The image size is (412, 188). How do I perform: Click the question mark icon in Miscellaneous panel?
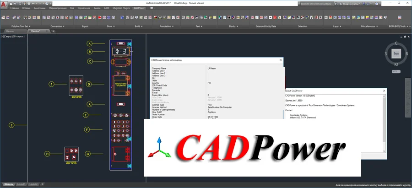point(385,17)
